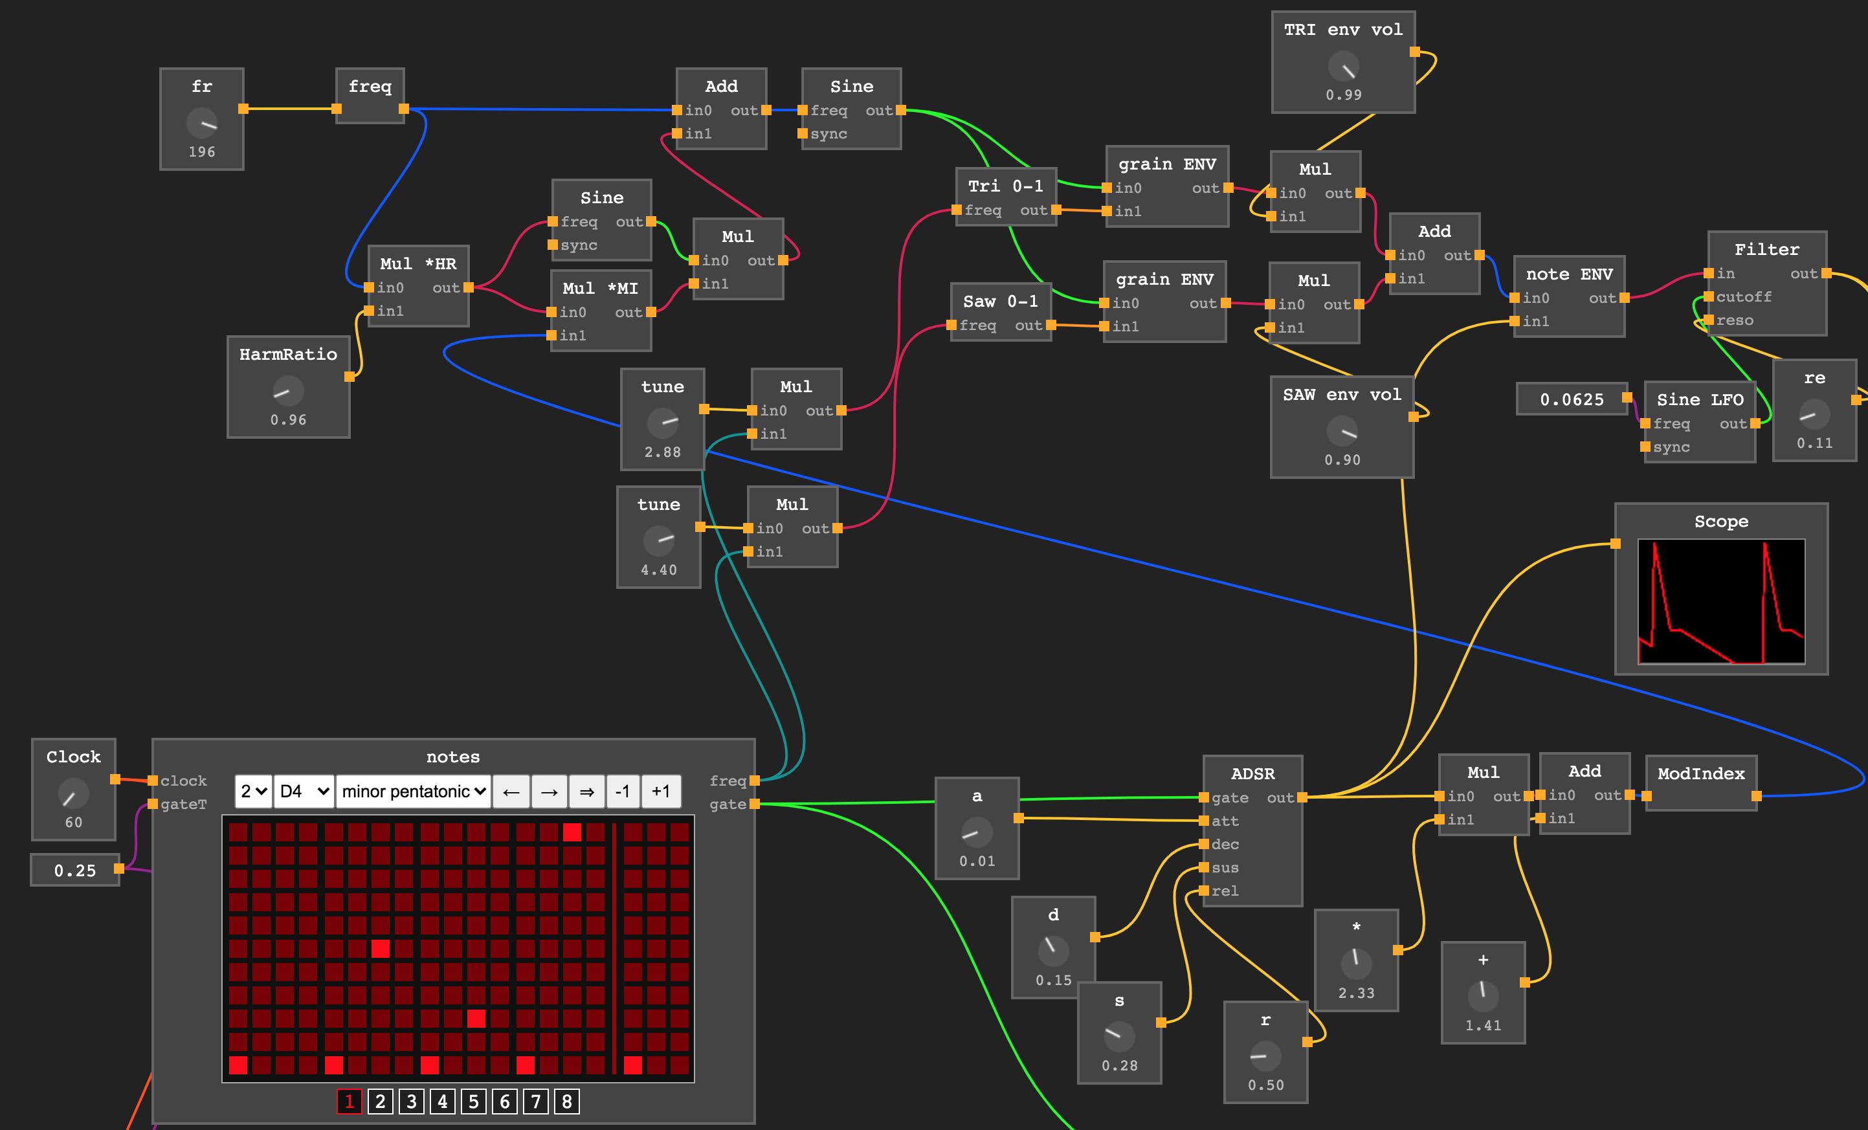
Task: Click the Sine LFO freq input port
Action: click(1645, 424)
